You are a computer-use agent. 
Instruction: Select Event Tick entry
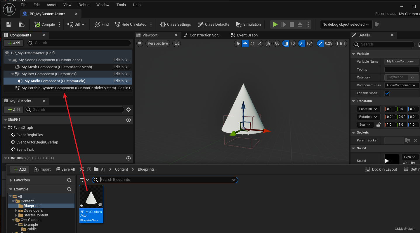[25, 150]
